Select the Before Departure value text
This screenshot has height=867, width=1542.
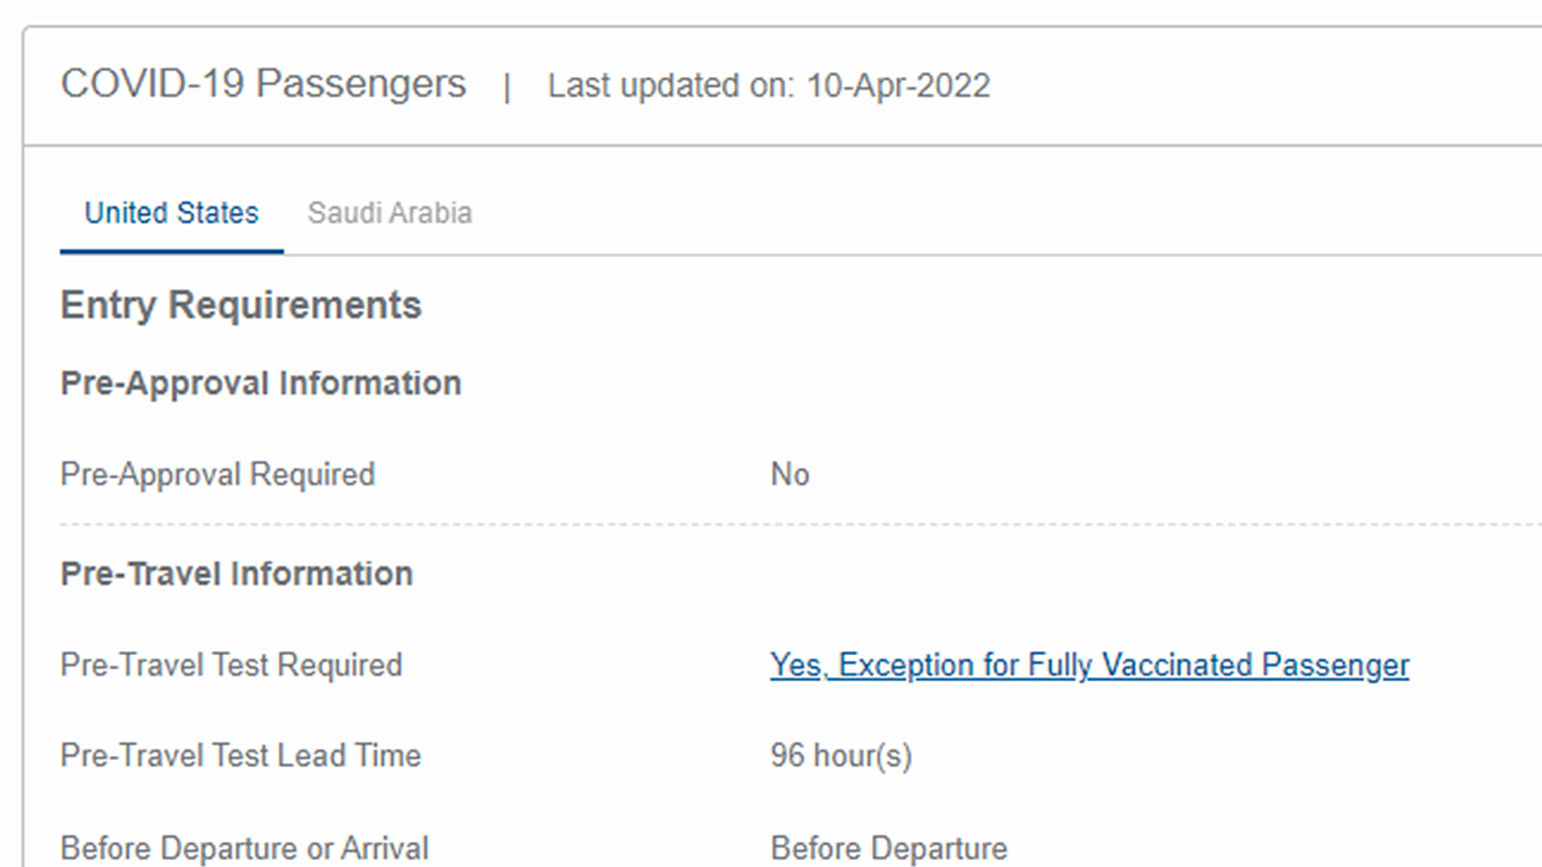[889, 848]
